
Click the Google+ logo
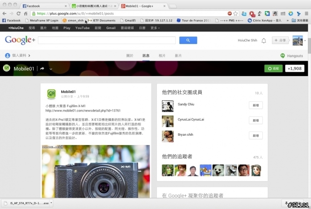pos(20,40)
